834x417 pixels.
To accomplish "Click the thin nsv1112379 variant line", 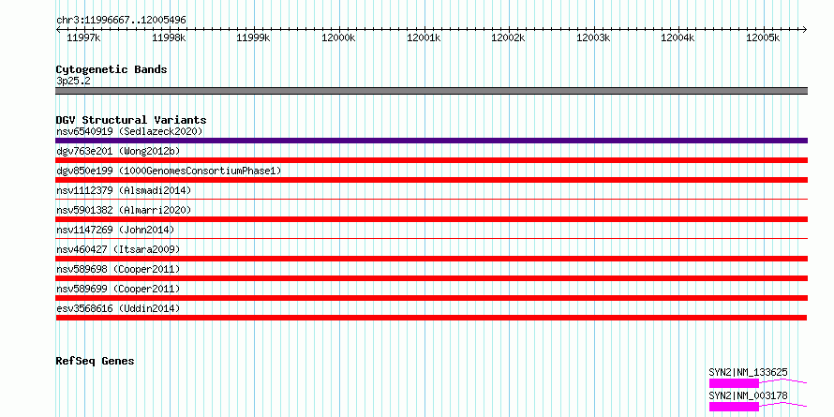I will tap(431, 200).
